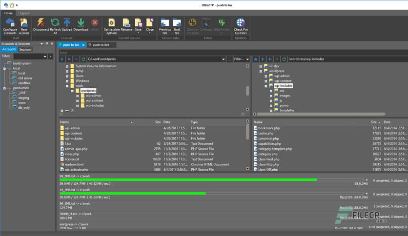Viewport: 408px width, 236px height.
Task: Click first 99_5MB.txt progress bar
Action: click(211, 180)
